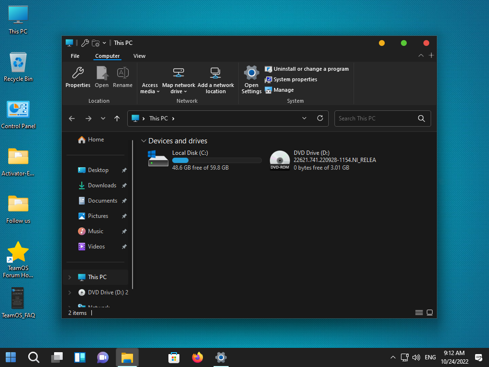Click the Up directory arrow

117,119
